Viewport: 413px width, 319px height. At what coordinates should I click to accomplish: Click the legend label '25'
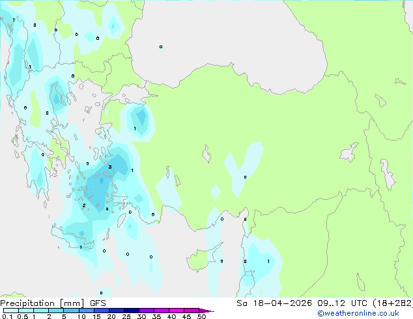click(x=126, y=316)
